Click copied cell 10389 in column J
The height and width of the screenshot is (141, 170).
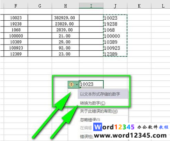pos(115,42)
